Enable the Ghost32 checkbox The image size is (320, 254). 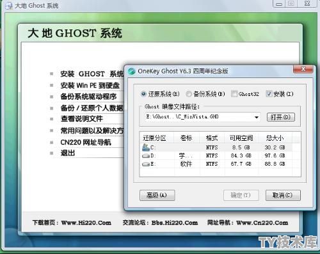click(234, 94)
